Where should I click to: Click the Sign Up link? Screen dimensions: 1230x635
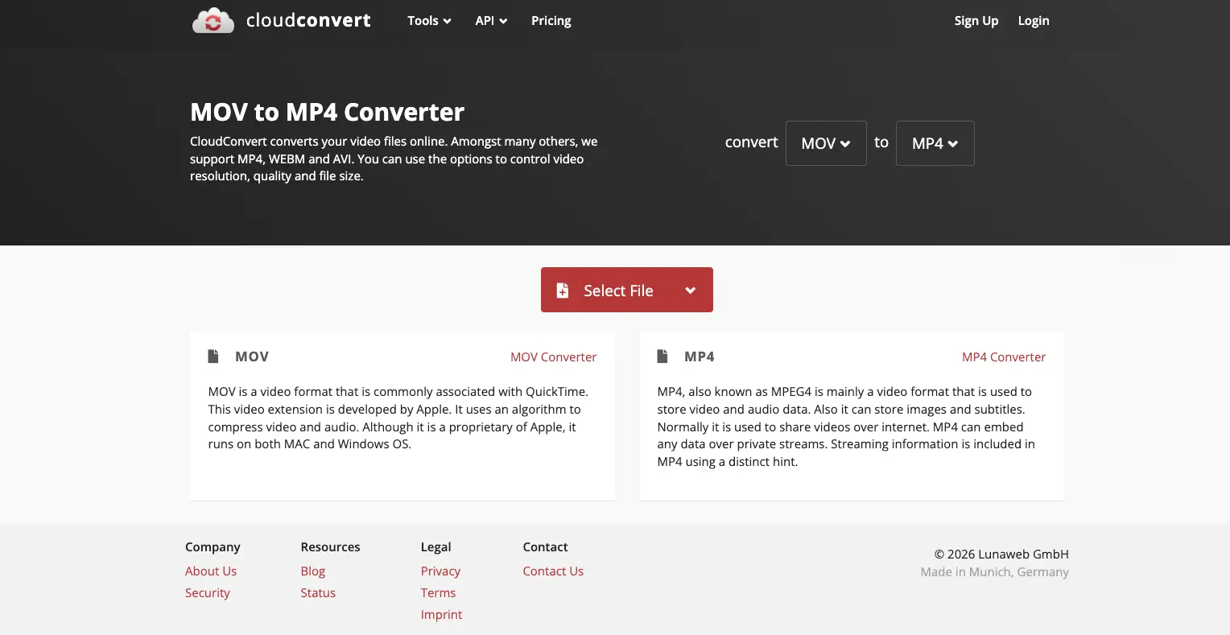(x=976, y=20)
